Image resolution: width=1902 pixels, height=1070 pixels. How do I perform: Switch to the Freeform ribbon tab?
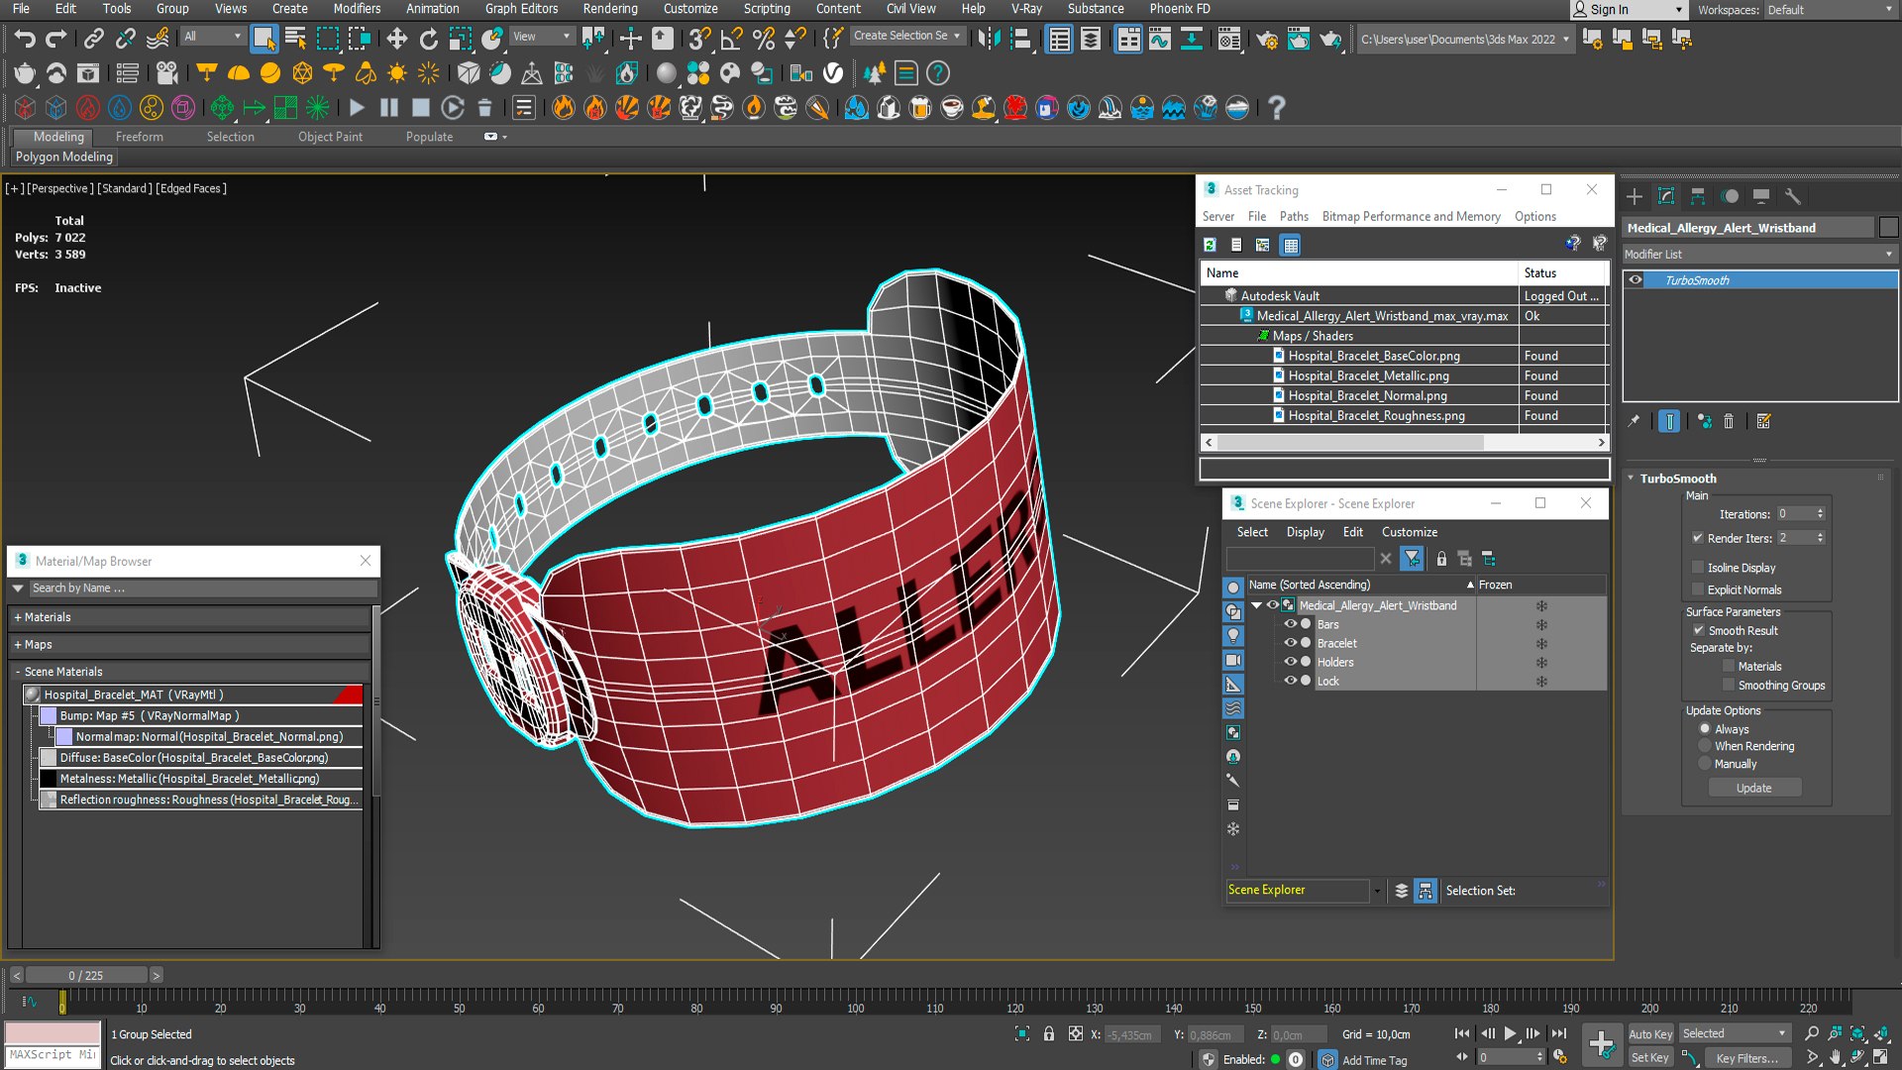coord(139,137)
